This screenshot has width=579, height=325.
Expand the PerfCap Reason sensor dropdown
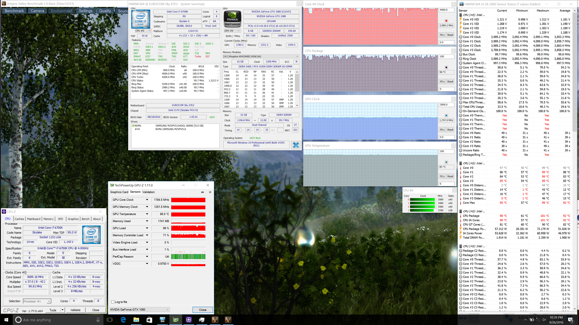point(147,257)
